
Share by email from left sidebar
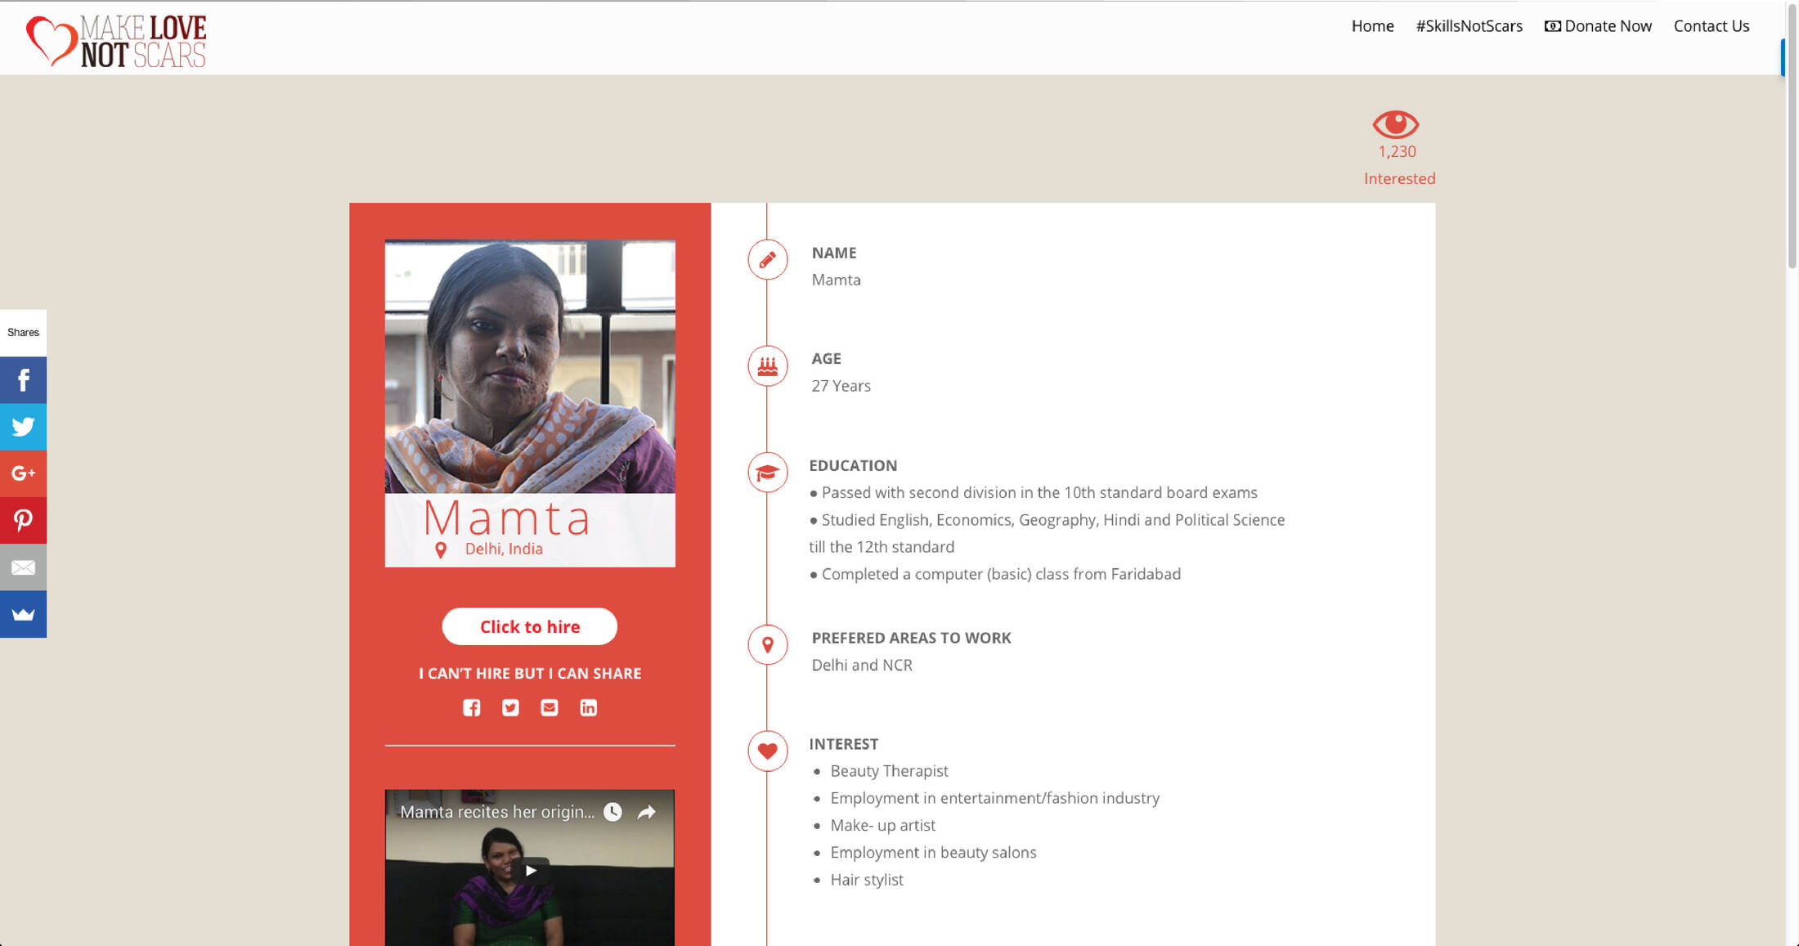(x=23, y=567)
